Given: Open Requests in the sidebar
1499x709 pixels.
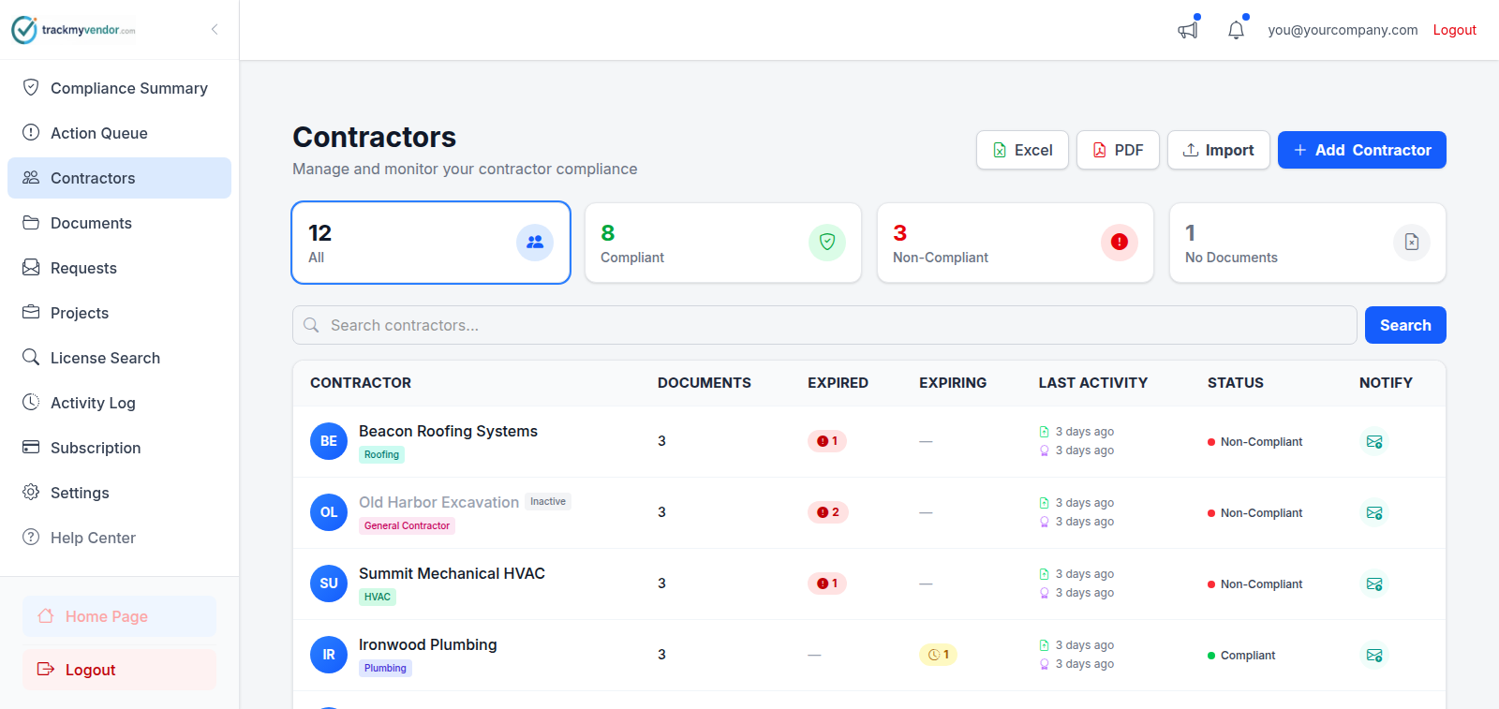Looking at the screenshot, I should click(x=119, y=268).
